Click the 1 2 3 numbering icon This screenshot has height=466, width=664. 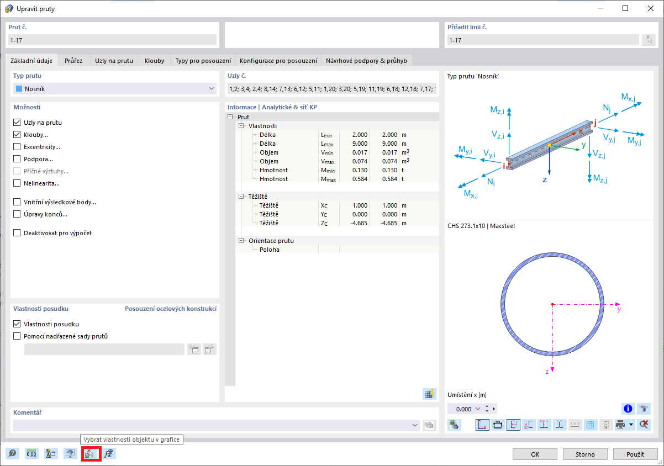[x=575, y=425]
